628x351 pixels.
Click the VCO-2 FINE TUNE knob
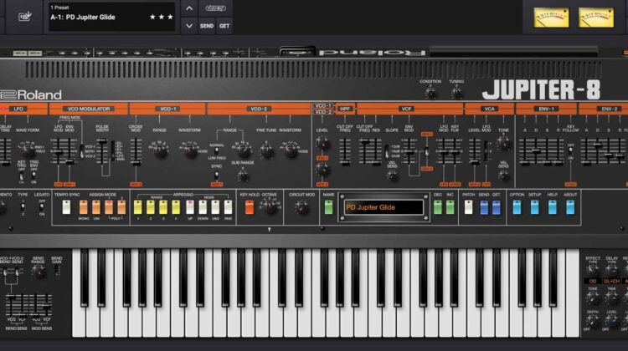click(266, 150)
